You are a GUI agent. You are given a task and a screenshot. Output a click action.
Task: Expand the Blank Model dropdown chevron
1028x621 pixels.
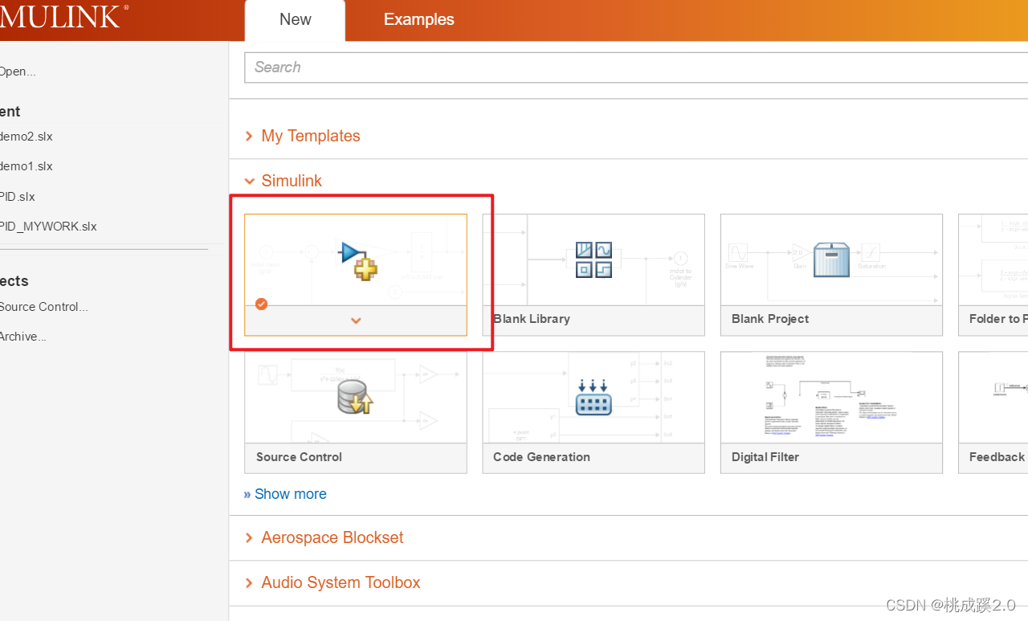[x=356, y=321]
